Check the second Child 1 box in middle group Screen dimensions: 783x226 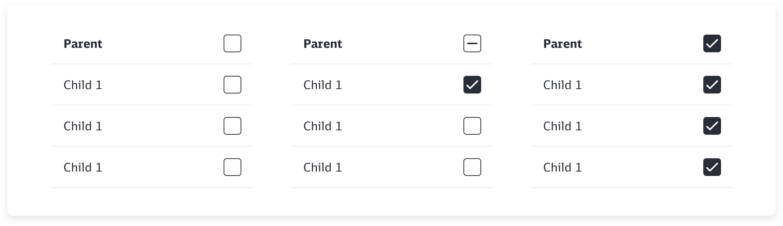coord(472,126)
